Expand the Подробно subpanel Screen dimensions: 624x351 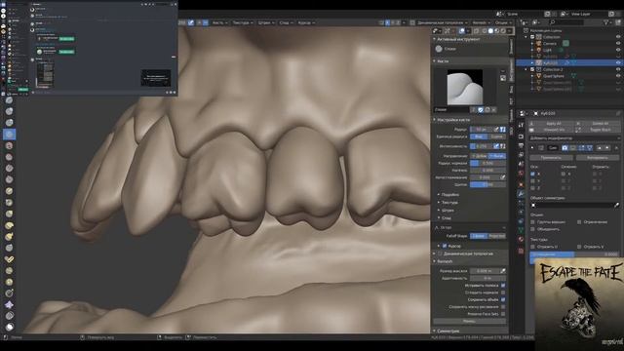click(x=439, y=195)
